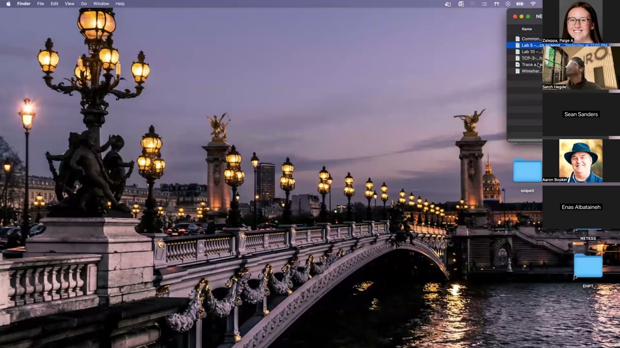Click Sean Sanders' participant tile
Screen dimensions: 620x348
pyautogui.click(x=581, y=114)
